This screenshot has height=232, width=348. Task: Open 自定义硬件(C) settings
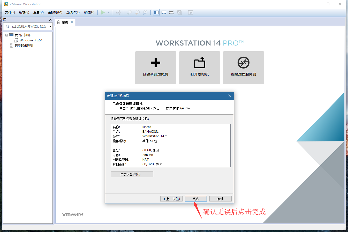[132, 174]
